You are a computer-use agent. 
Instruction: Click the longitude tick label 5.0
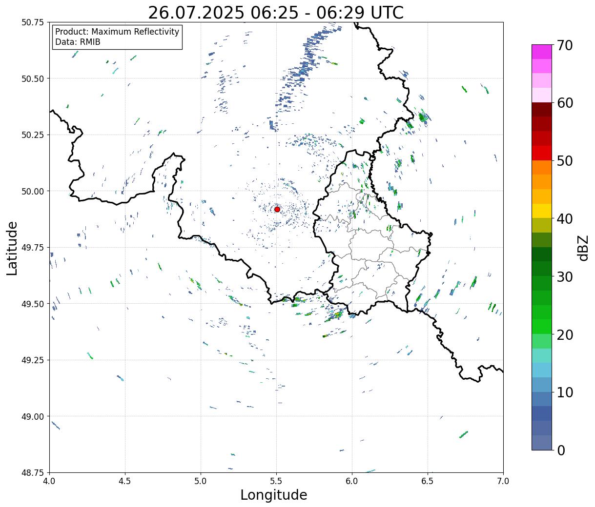pos(201,481)
